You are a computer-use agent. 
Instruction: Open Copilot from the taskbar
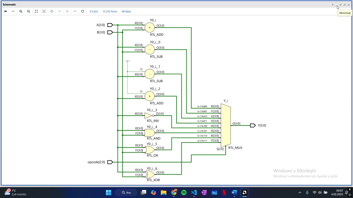tap(153, 193)
